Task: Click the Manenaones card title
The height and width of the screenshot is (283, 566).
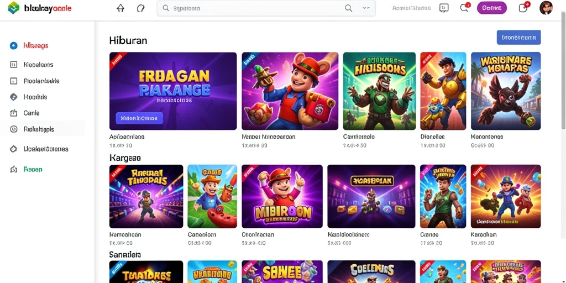Action: point(487,137)
